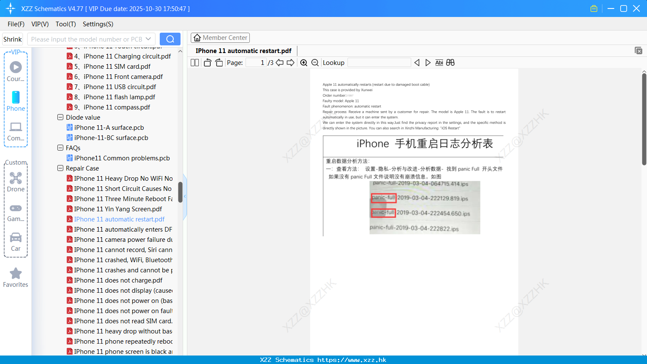Rotate the page counterclockwise

point(207,62)
